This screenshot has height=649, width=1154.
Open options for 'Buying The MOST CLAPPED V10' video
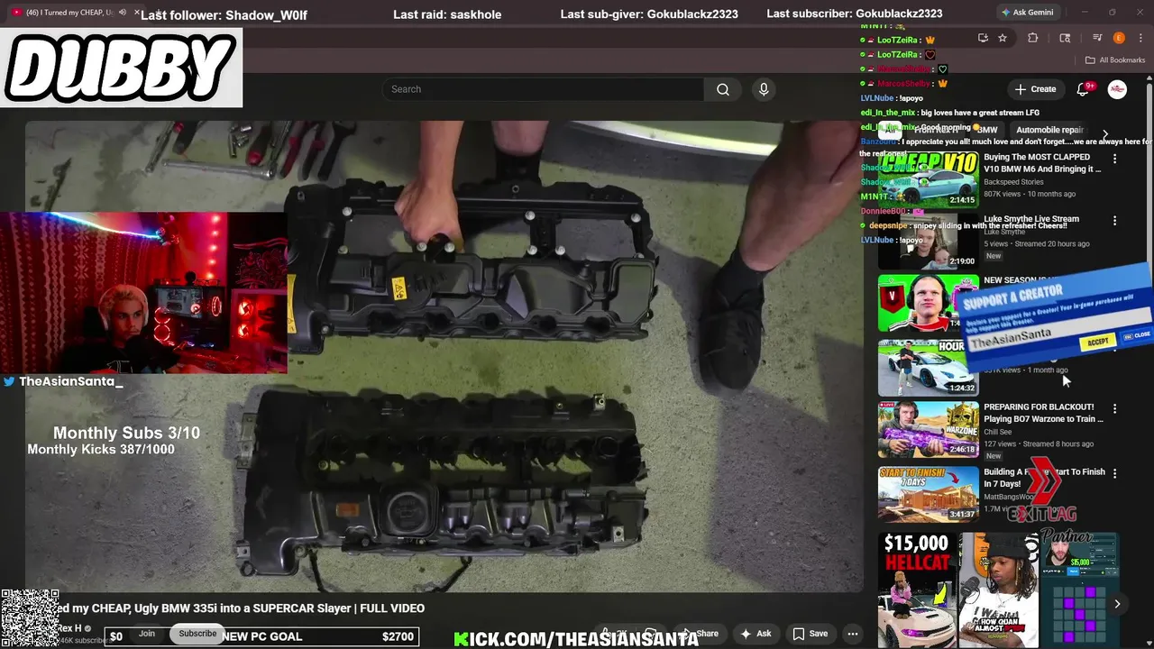(1114, 159)
